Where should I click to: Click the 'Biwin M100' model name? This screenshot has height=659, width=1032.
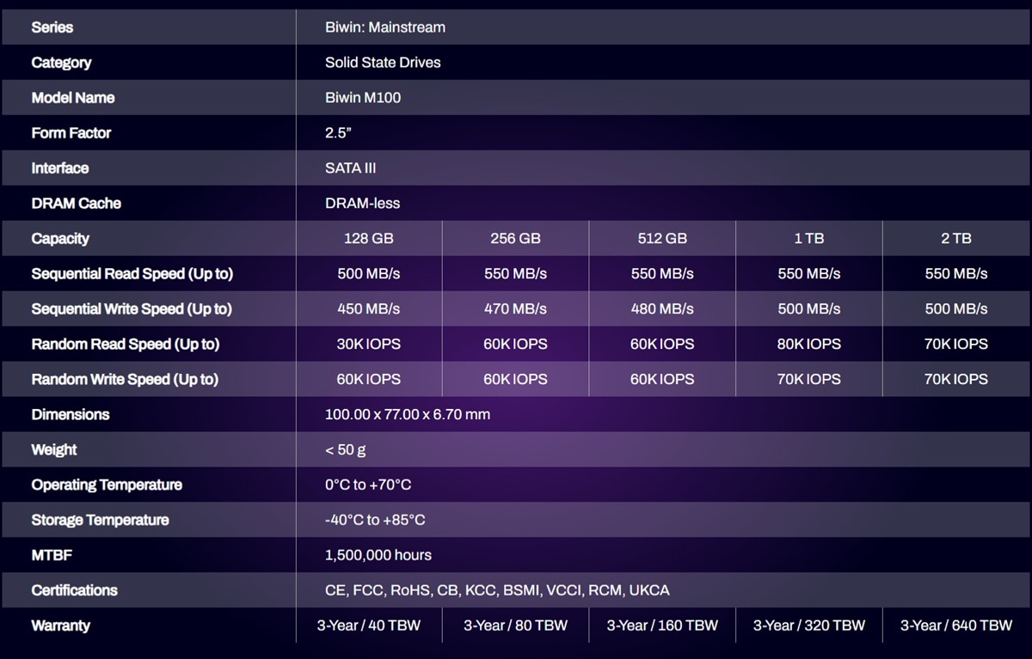click(x=362, y=98)
